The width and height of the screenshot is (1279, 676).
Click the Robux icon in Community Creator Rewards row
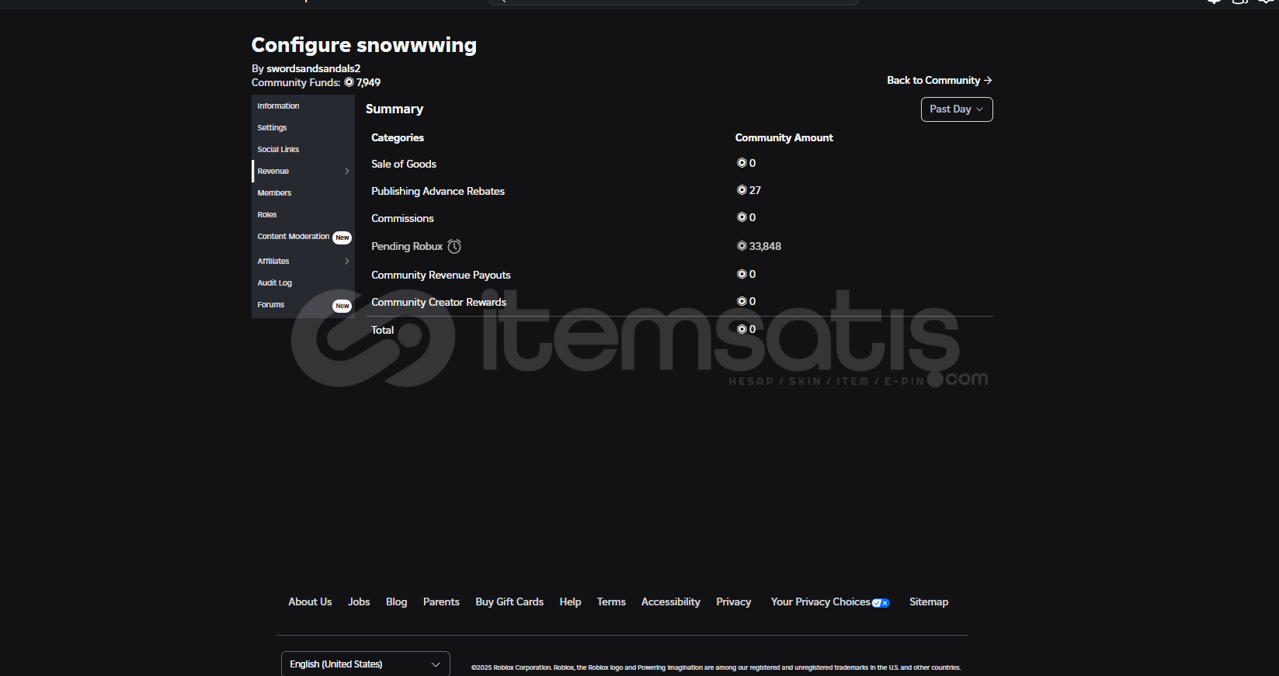coord(742,301)
